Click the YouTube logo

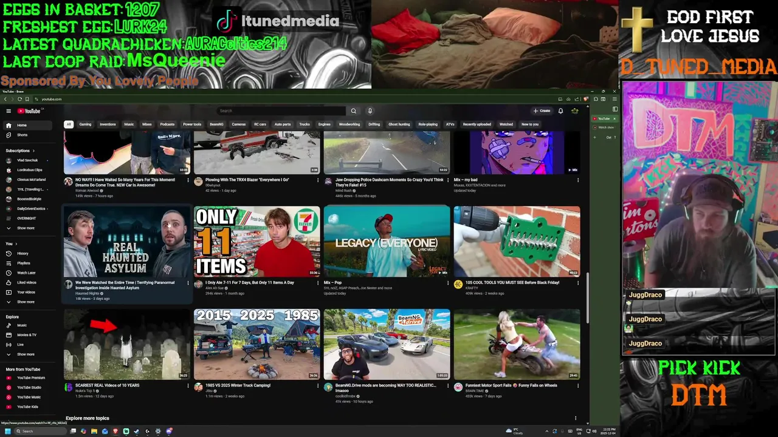pos(29,111)
